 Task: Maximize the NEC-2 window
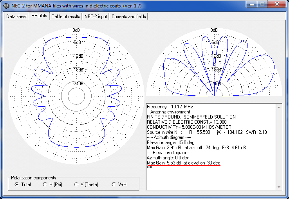point(262,4)
